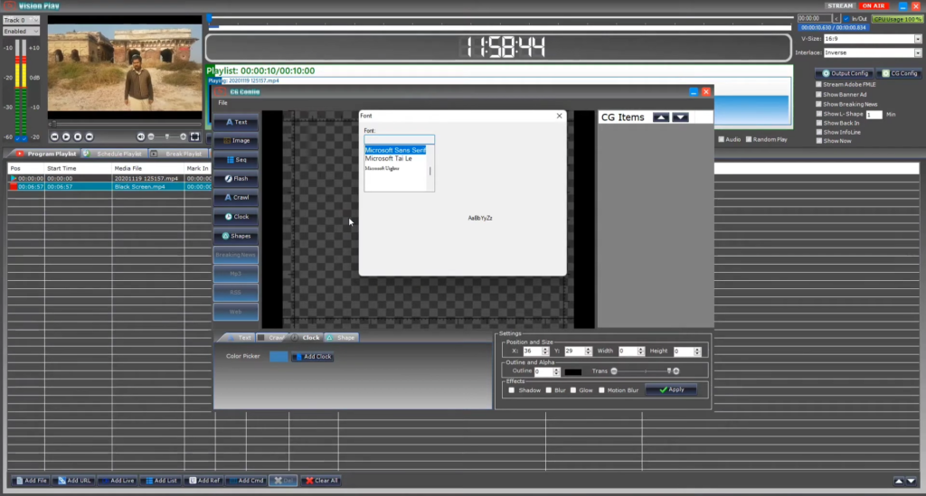
Task: Click the Flash tool in CG sidebar
Action: (x=236, y=179)
